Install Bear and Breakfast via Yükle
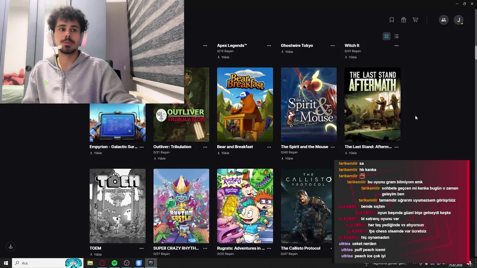Screen dimensions: 477x268 [223, 153]
